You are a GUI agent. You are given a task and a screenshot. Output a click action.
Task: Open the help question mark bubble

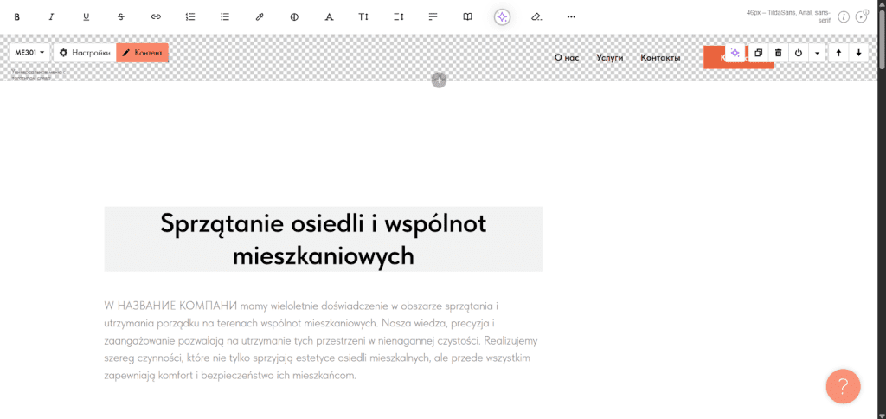coord(843,387)
